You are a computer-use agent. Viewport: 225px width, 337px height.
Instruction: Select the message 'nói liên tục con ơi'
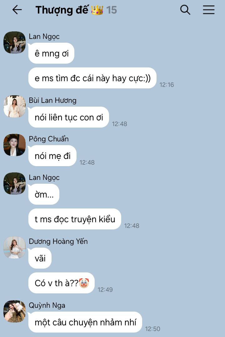(x=68, y=117)
